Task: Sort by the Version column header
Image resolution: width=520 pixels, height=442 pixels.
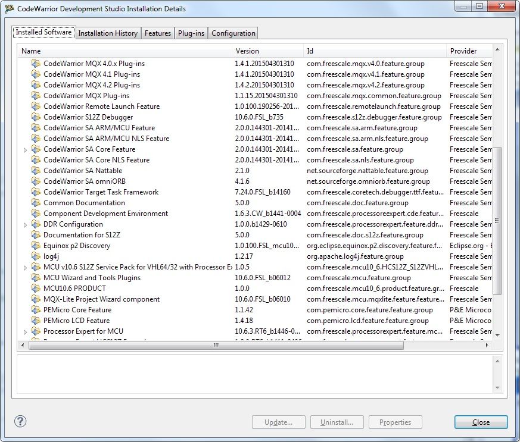Action: 267,51
